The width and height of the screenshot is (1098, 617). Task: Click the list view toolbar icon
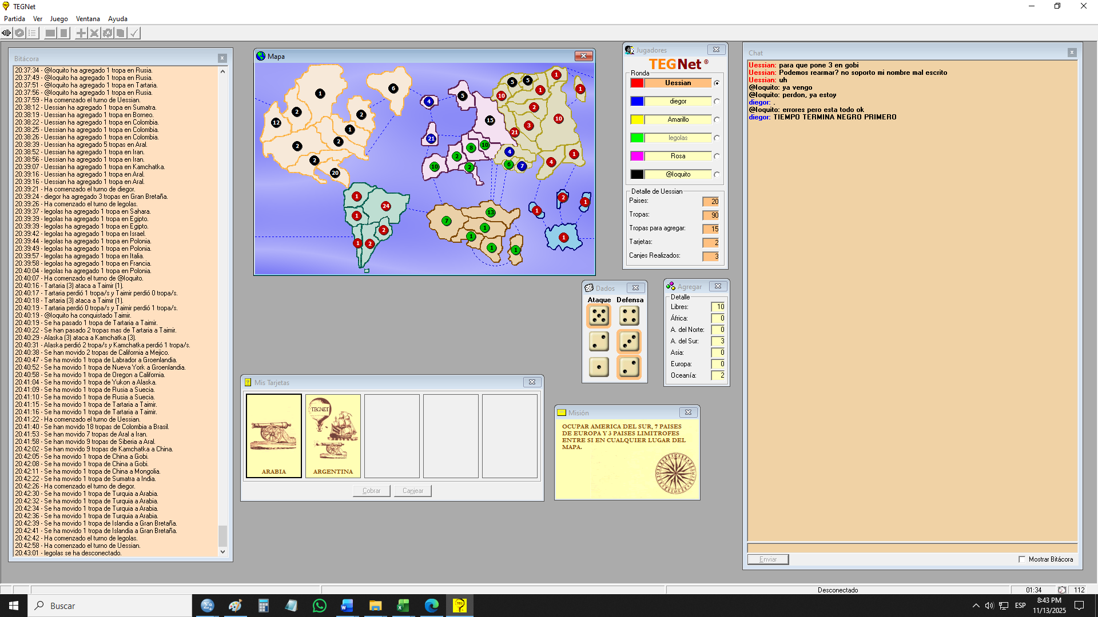[33, 33]
